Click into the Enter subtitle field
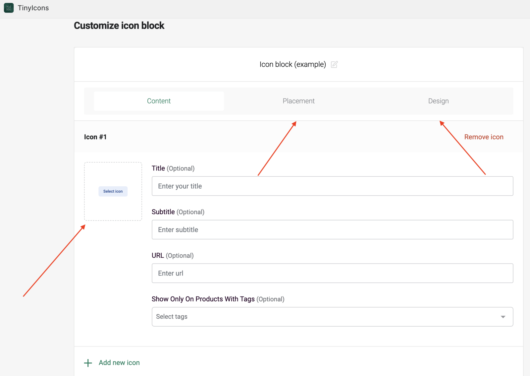Image resolution: width=530 pixels, height=376 pixels. pyautogui.click(x=332, y=229)
